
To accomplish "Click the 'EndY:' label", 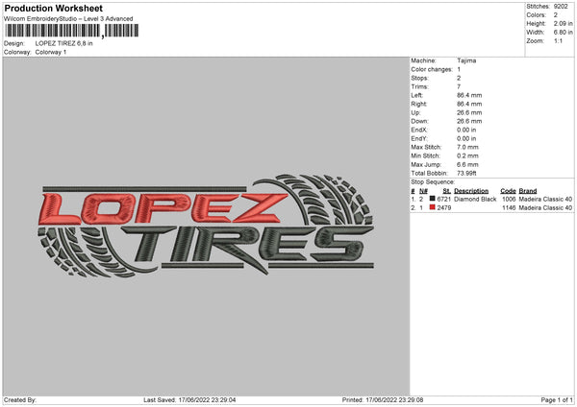I will (419, 139).
